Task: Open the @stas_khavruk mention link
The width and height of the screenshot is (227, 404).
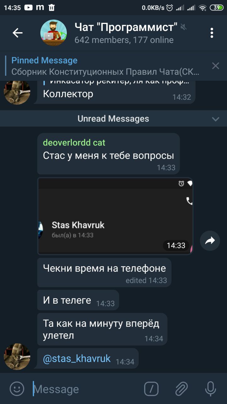Action: coord(77,359)
